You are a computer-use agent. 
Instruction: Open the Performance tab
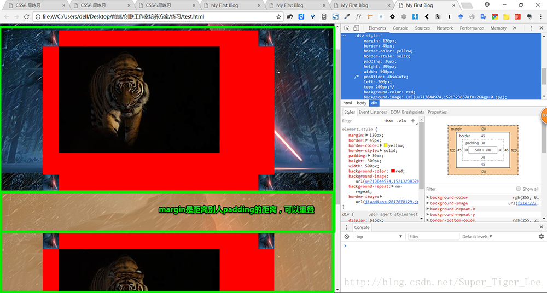pyautogui.click(x=472, y=28)
